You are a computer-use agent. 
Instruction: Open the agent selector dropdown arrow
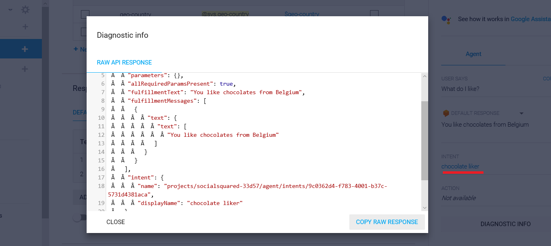click(x=10, y=10)
